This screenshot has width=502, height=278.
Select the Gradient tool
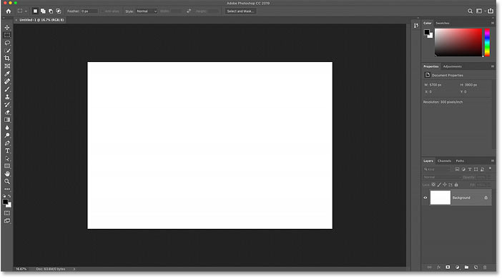coord(7,120)
